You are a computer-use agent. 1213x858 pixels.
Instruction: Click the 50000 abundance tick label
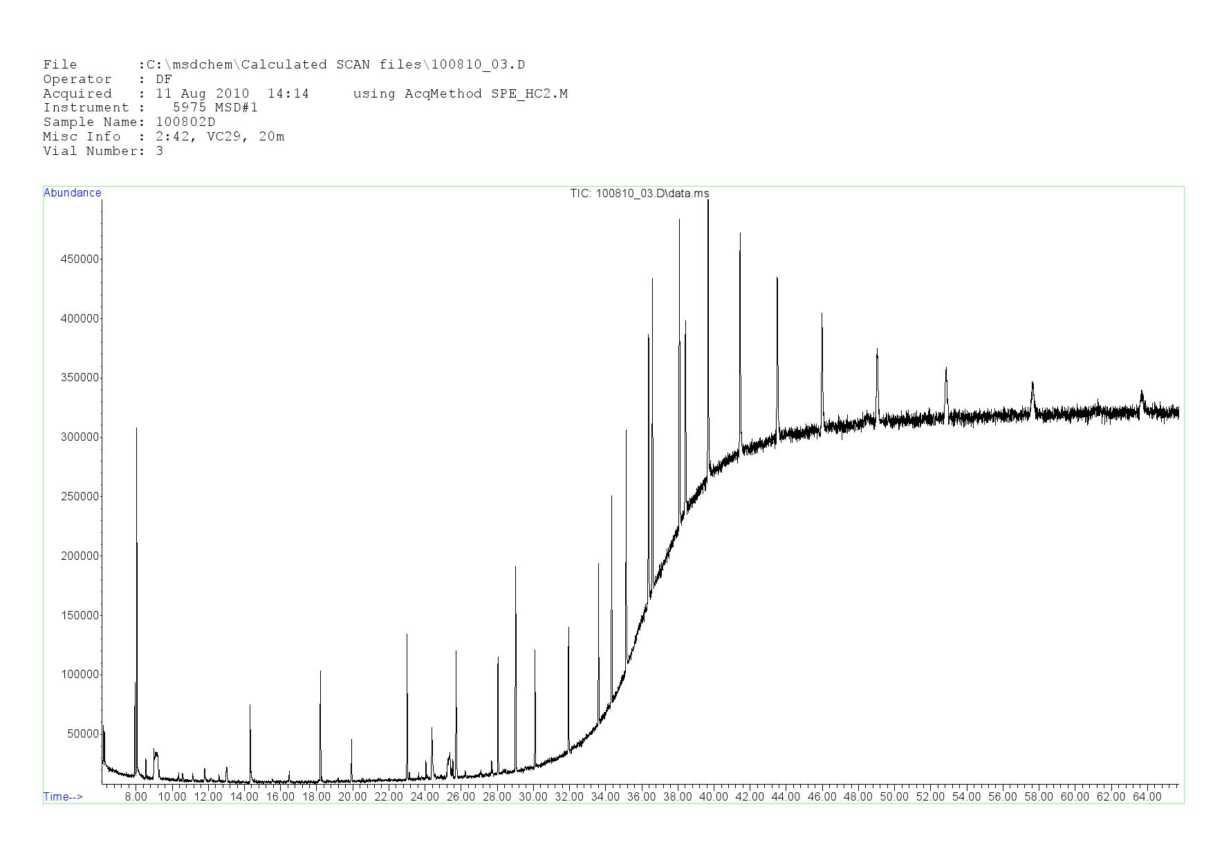pos(83,734)
